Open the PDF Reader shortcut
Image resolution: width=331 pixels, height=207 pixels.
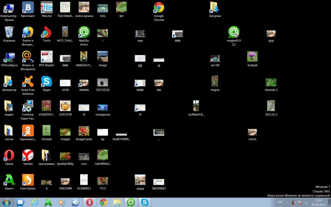[46, 57]
